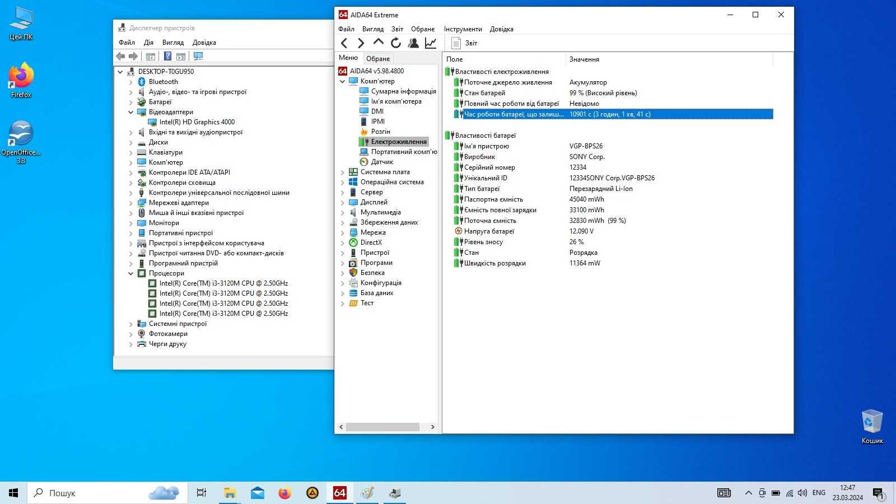Select Фотокамери in Device Manager

[168, 334]
